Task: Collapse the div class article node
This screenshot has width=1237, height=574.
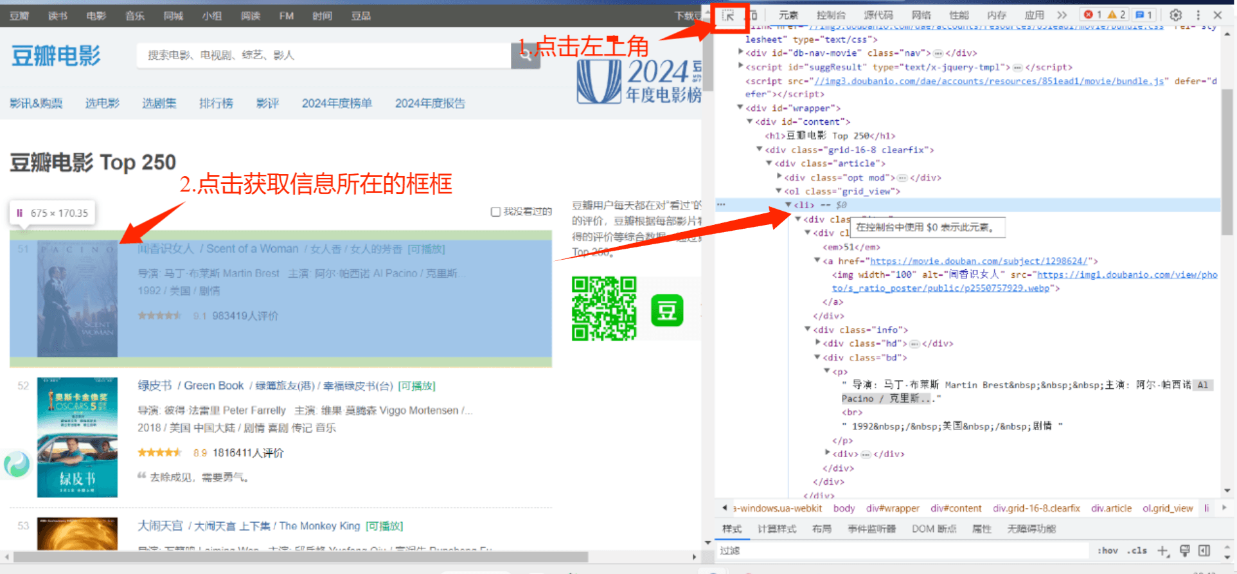Action: click(769, 163)
